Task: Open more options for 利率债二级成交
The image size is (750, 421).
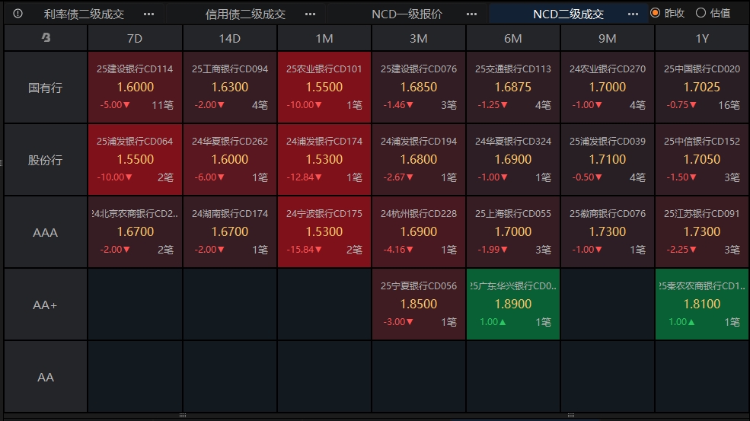Action: pos(148,14)
